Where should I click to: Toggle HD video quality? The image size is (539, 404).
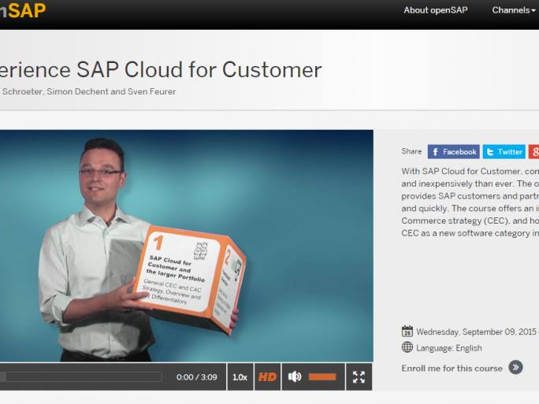click(x=267, y=377)
